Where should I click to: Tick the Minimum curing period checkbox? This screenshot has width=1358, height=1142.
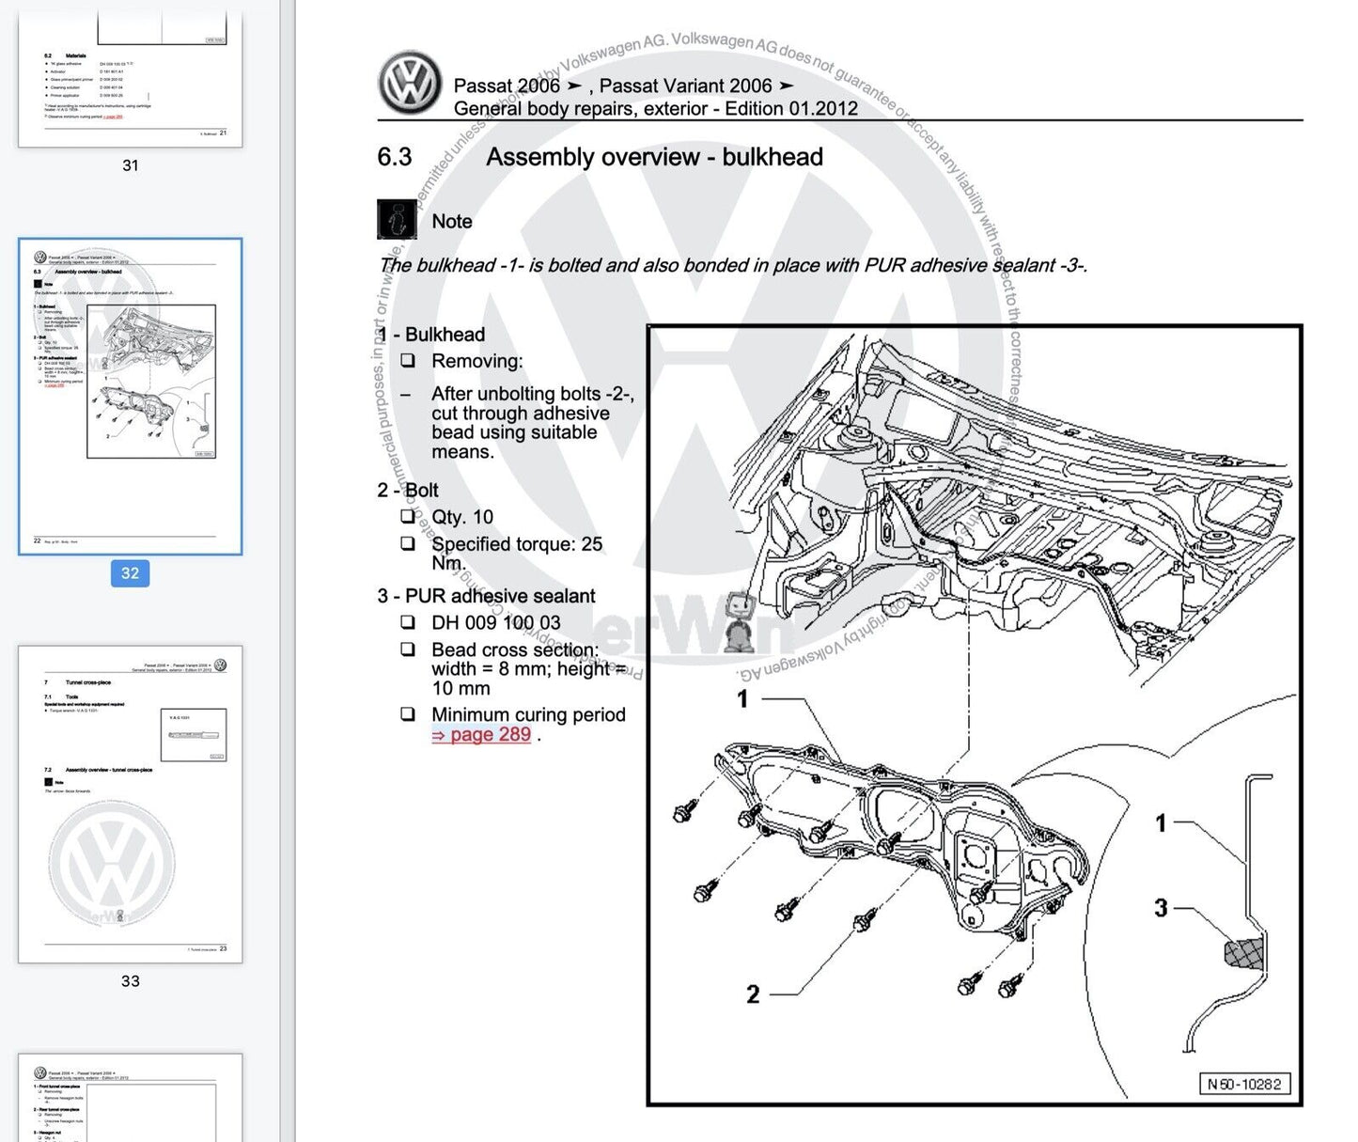[x=408, y=714]
